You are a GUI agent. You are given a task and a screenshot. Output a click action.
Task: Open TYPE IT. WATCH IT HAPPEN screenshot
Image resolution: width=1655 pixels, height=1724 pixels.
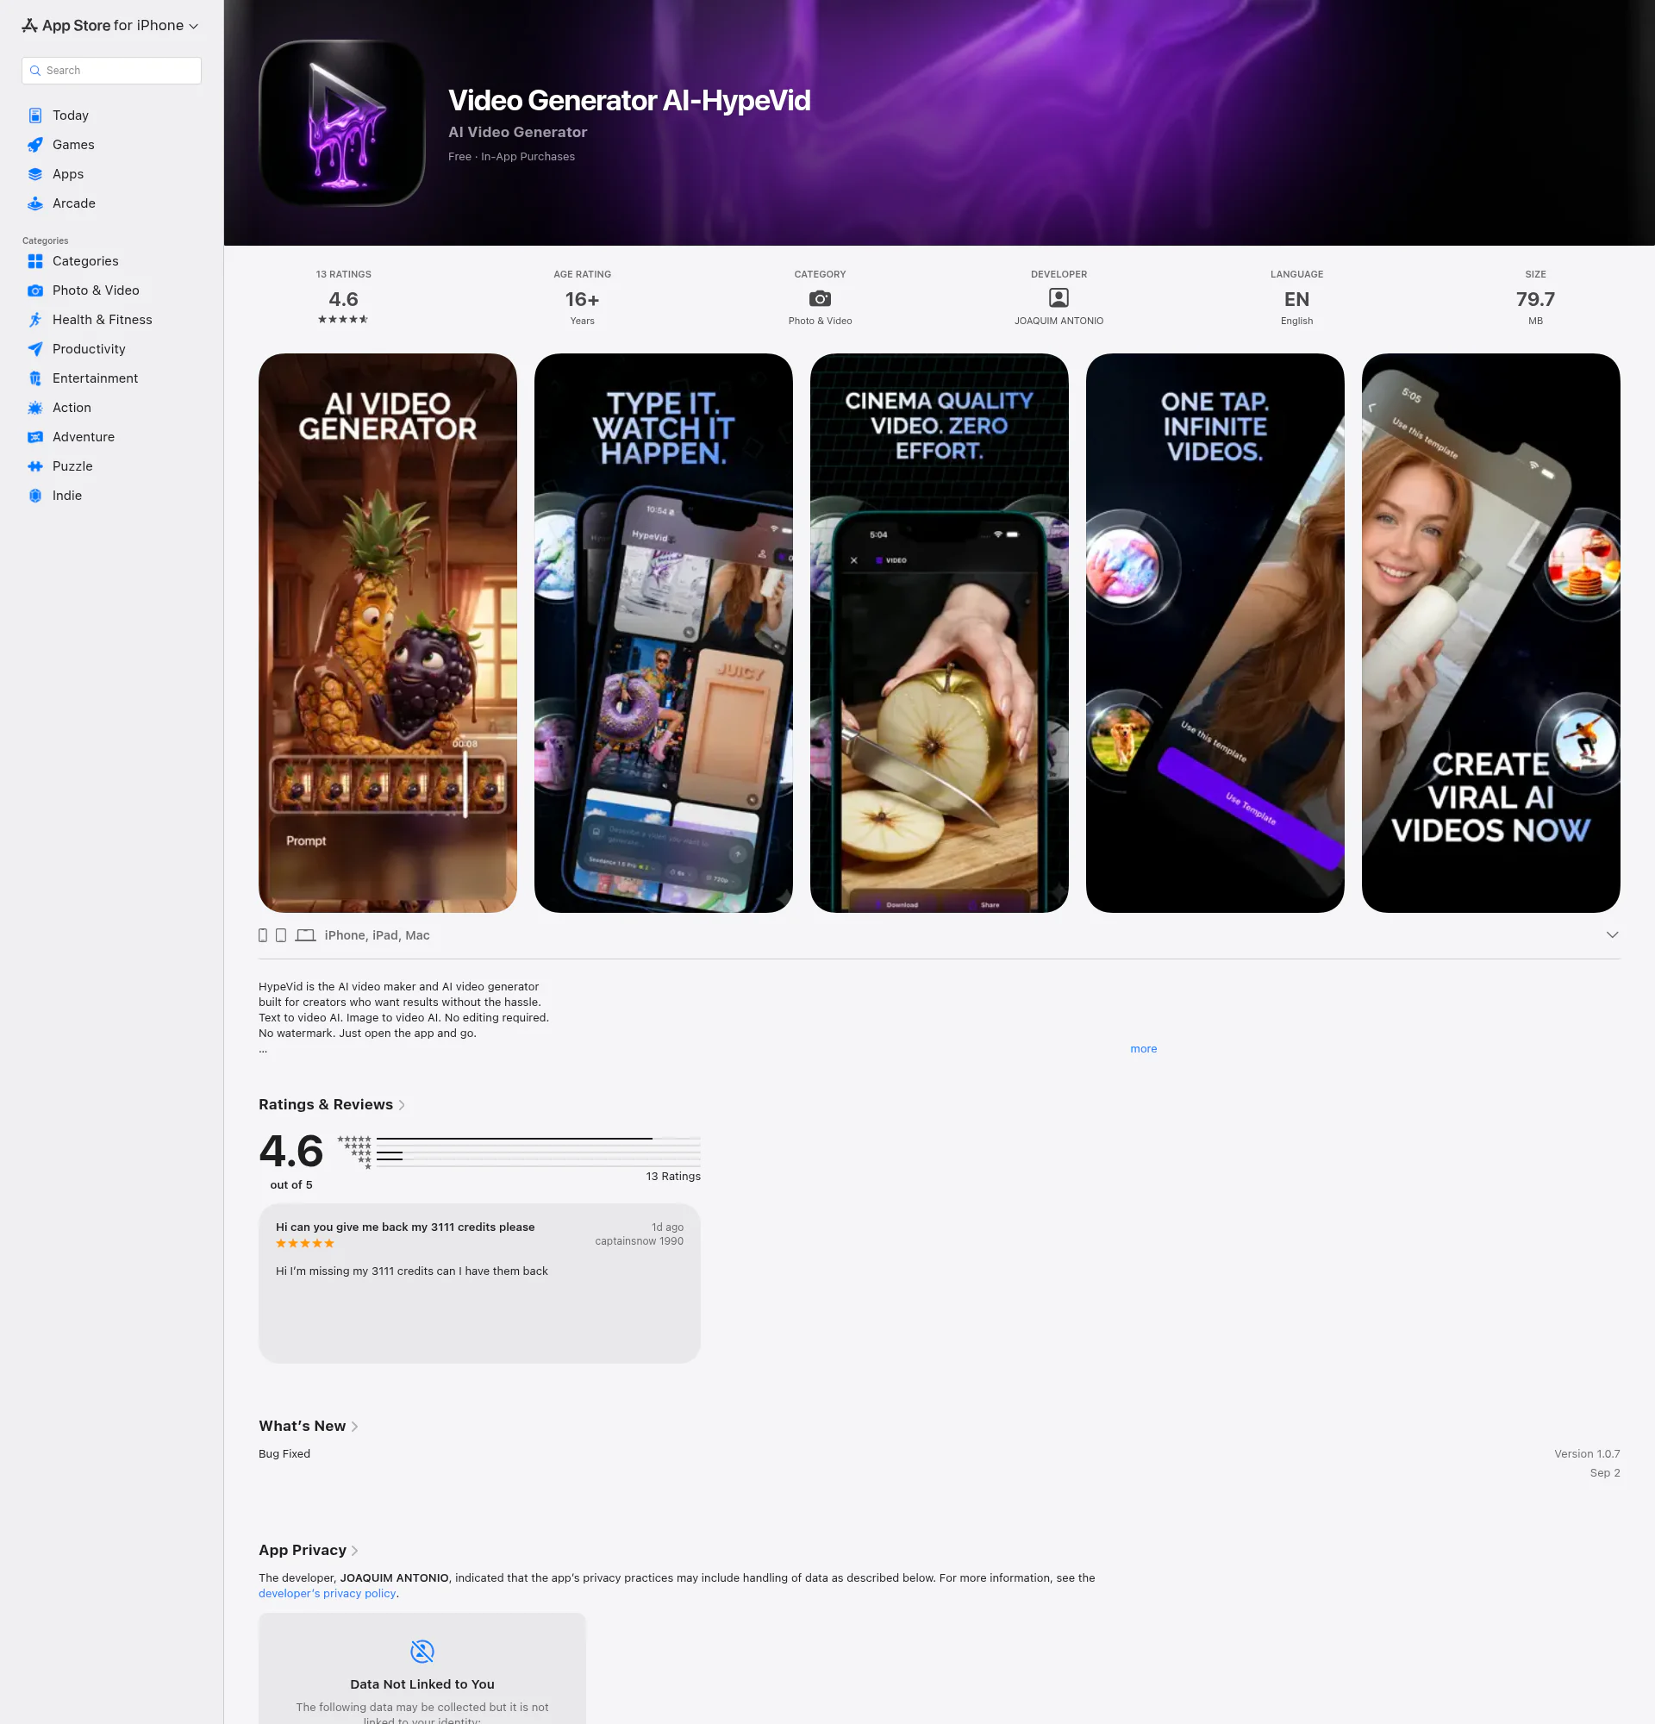(x=663, y=634)
